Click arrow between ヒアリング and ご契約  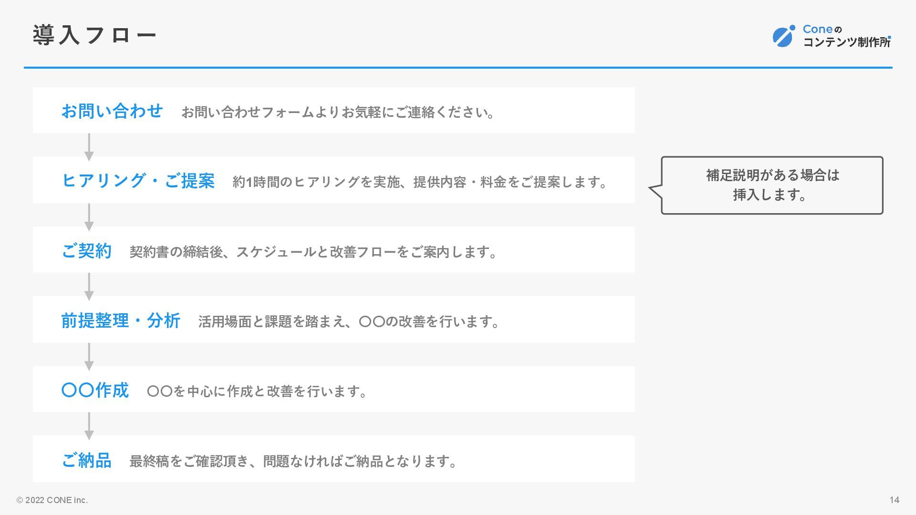(x=89, y=216)
